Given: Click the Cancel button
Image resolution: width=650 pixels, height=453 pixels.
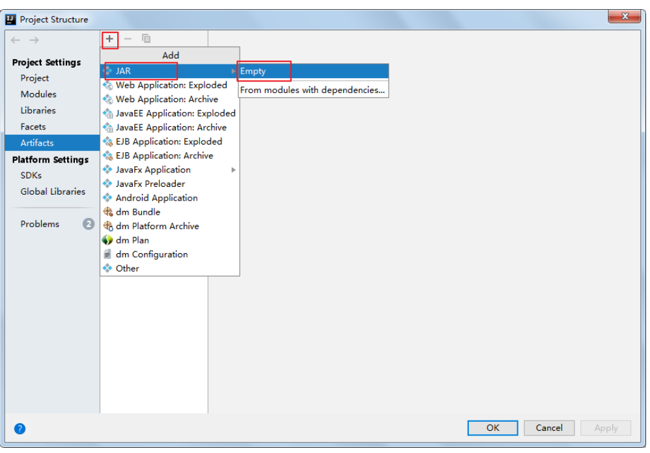Looking at the screenshot, I should [549, 428].
